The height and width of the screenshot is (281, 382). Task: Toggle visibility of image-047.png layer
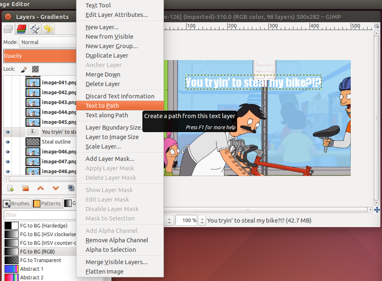pyautogui.click(x=8, y=162)
